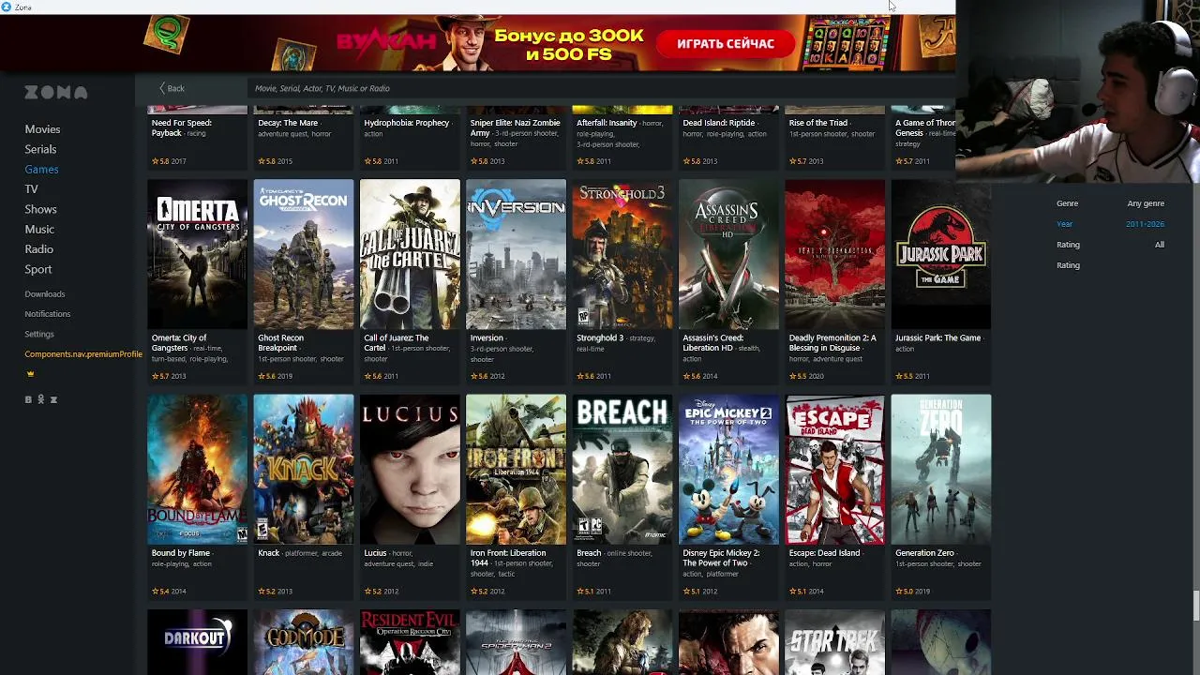Open Settings in the sidebar
Image resolution: width=1200 pixels, height=675 pixels.
(x=39, y=334)
